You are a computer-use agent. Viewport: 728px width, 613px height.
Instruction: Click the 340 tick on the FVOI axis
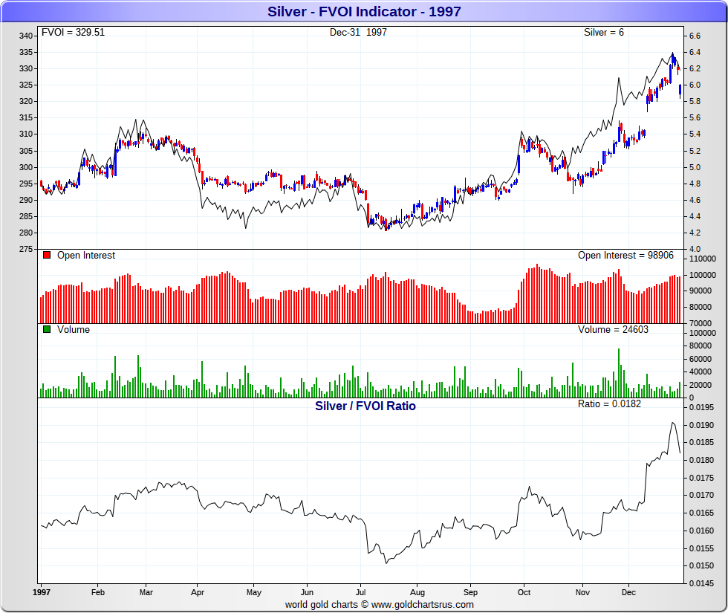point(25,36)
